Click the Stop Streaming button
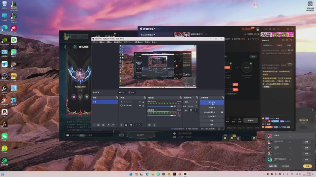This screenshot has width=316, height=177. pyautogui.click(x=211, y=102)
